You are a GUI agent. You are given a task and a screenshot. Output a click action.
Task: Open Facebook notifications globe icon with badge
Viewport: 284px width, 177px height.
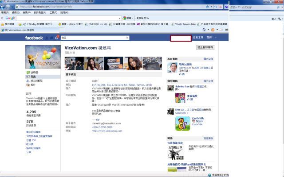tap(57, 38)
